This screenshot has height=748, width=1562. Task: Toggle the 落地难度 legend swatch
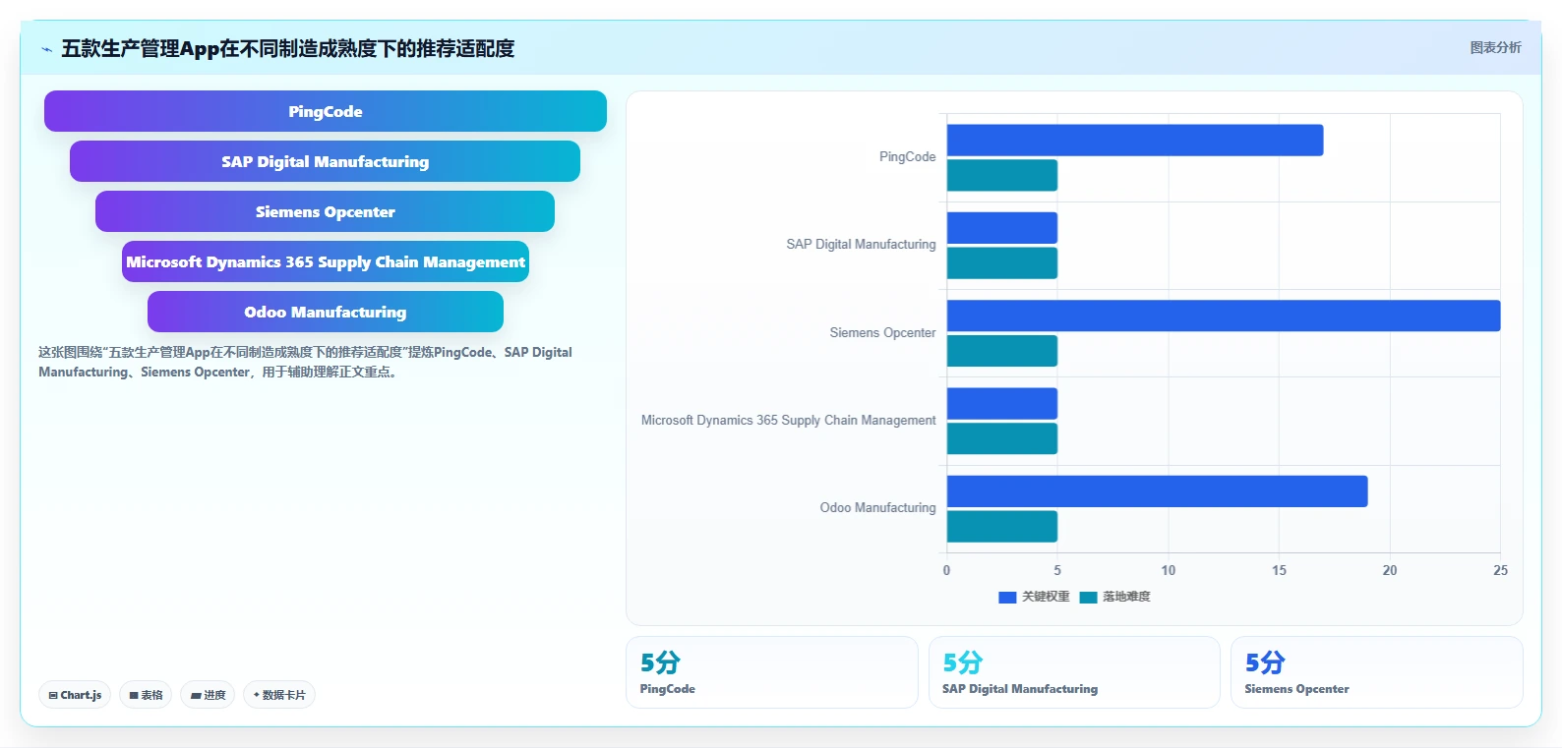coord(1088,597)
